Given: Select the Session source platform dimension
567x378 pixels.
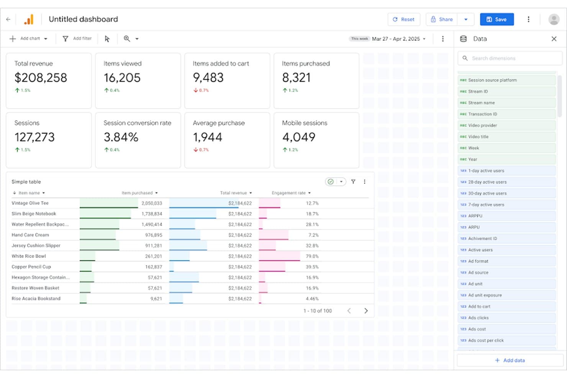Looking at the screenshot, I should pyautogui.click(x=507, y=80).
